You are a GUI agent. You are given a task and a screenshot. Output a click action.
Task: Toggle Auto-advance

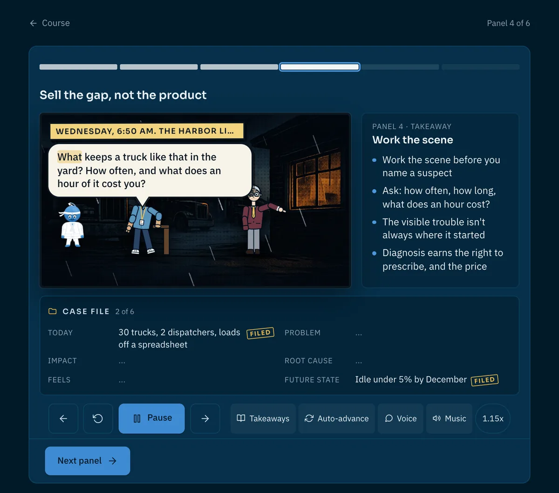[337, 418]
